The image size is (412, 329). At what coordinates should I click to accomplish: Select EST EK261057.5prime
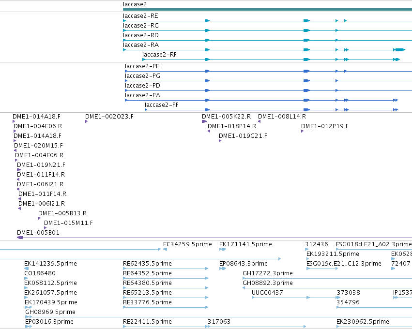[50, 293]
